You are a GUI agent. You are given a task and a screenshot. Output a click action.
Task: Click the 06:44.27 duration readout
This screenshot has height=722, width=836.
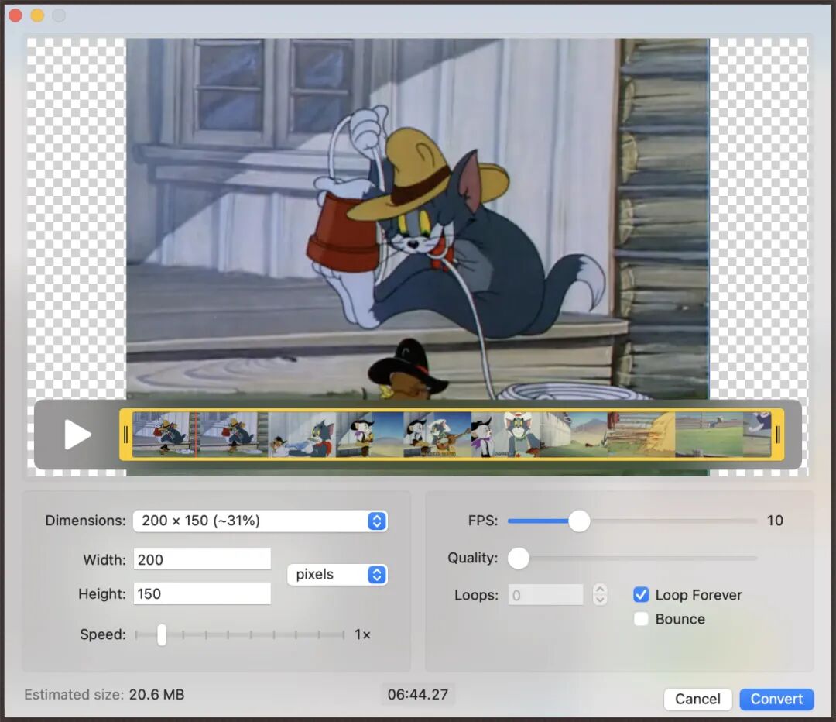(x=418, y=694)
